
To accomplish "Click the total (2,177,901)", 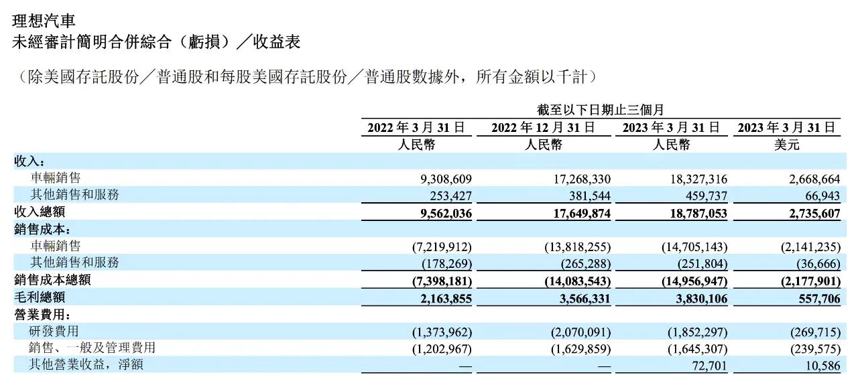I will coord(810,281).
